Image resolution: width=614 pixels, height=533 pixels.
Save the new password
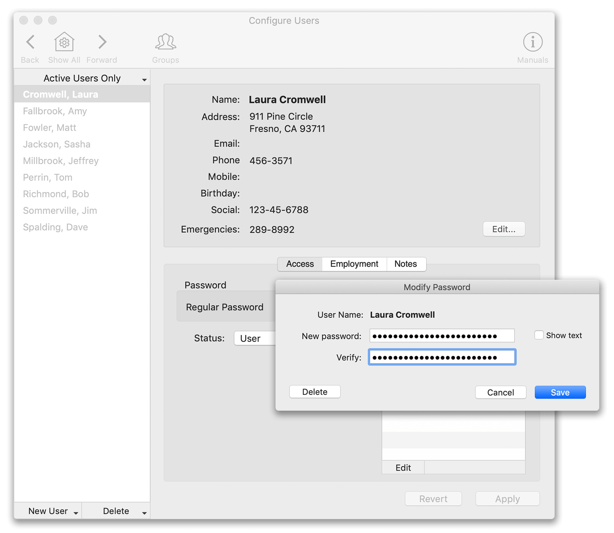point(560,393)
